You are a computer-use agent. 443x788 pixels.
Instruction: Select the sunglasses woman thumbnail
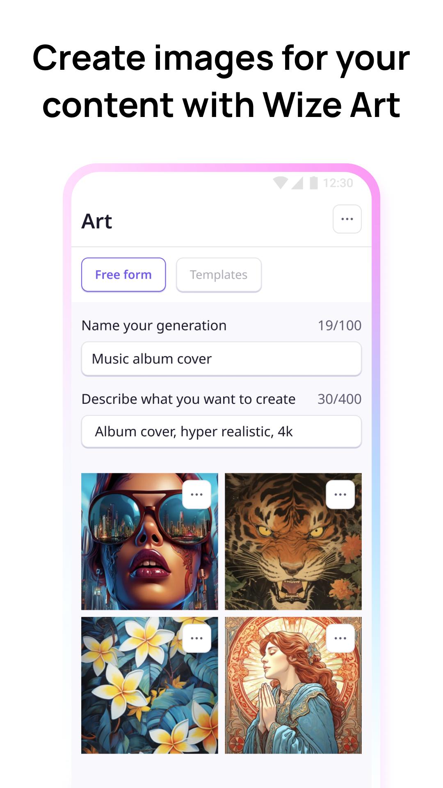(150, 541)
